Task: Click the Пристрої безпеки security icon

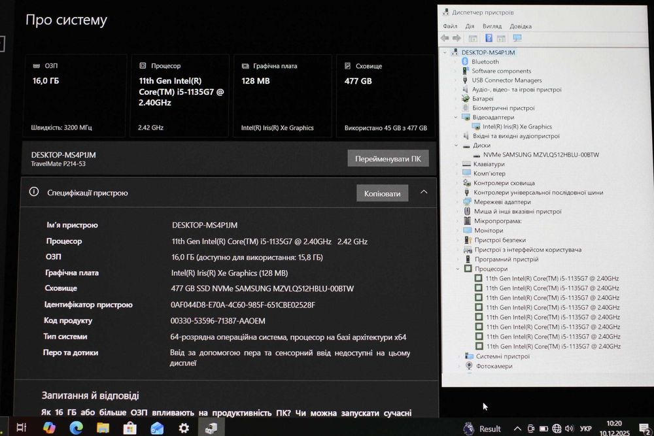Action: tap(468, 240)
